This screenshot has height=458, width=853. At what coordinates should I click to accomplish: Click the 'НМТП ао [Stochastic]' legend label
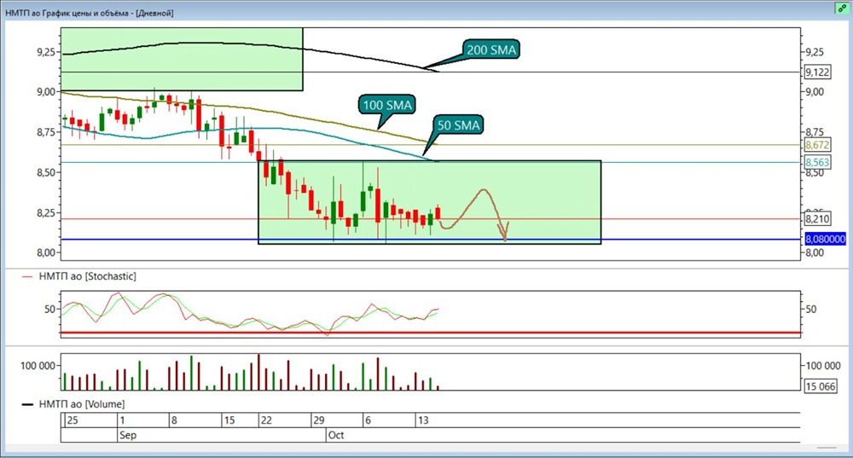pos(88,276)
